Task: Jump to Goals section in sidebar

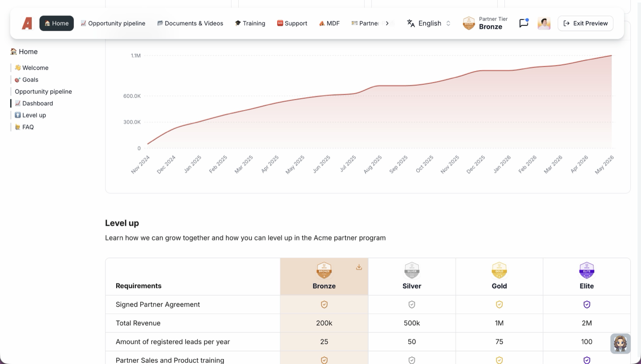Action: click(27, 80)
